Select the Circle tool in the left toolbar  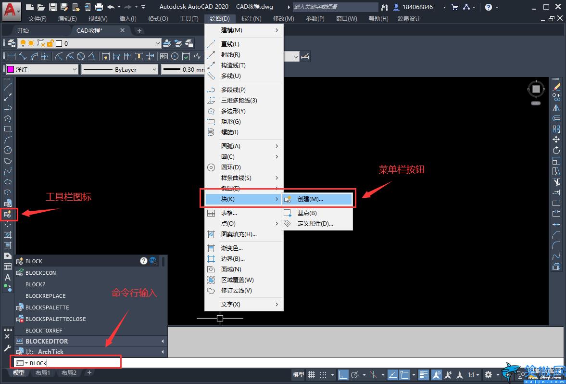pos(8,150)
